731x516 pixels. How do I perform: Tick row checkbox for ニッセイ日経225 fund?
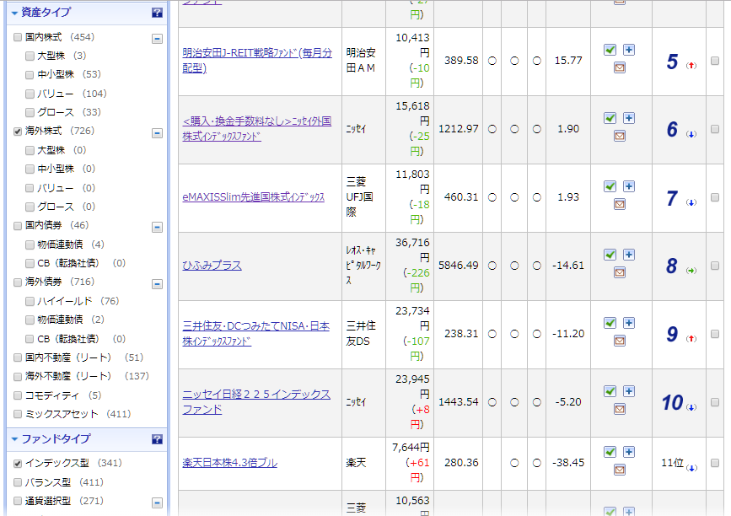(x=715, y=402)
